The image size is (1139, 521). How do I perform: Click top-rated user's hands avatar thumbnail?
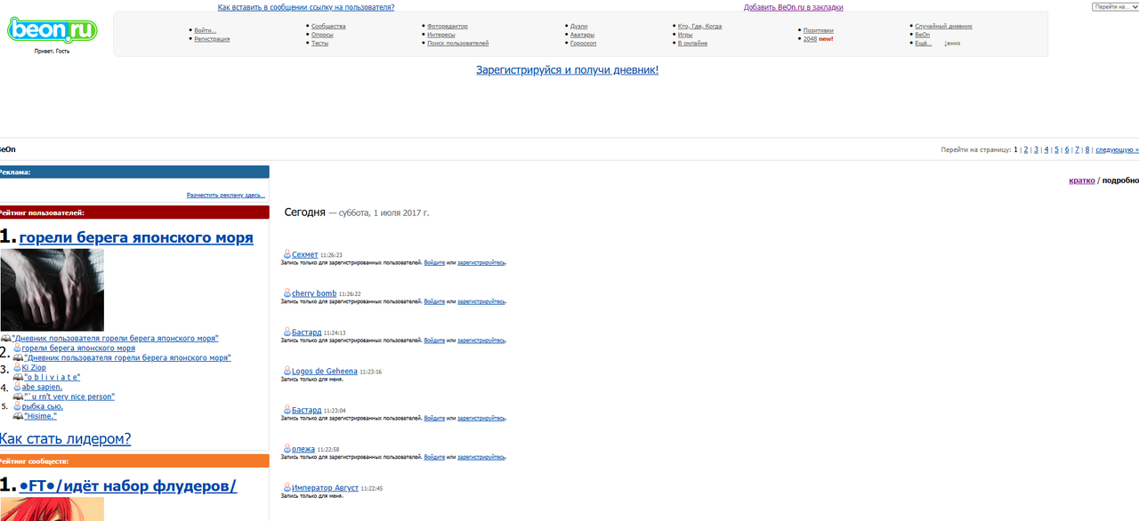(x=53, y=290)
